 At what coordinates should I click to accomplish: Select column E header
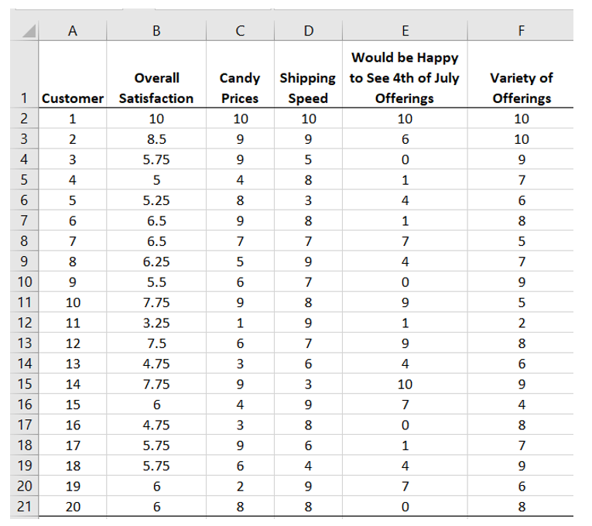(405, 31)
